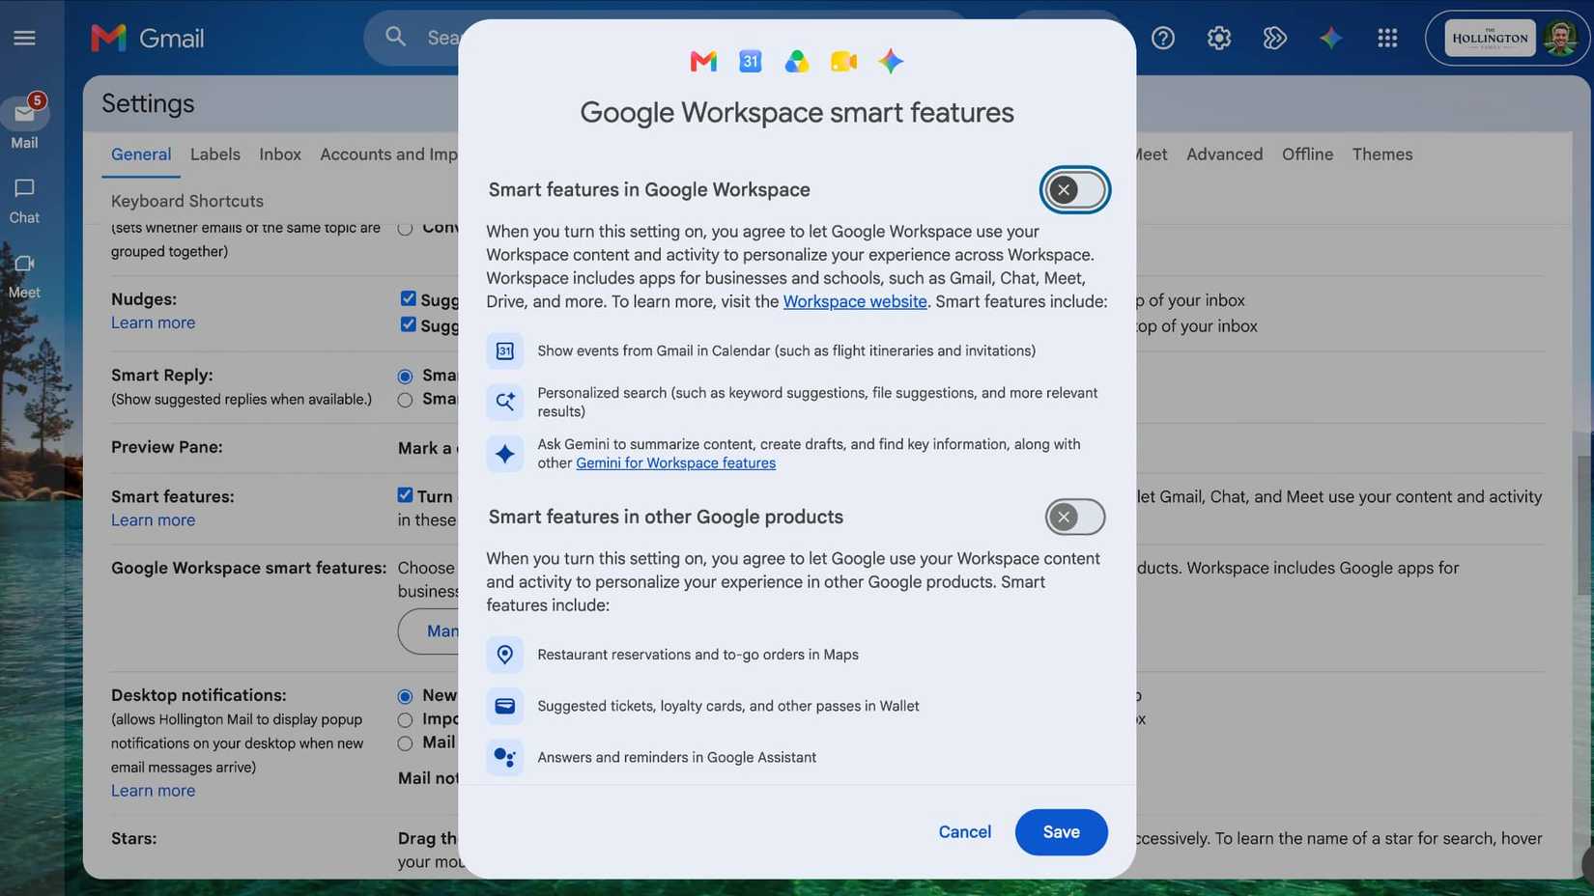Screen dimensions: 1594x896
Task: Open Chat in the sidebar
Action: [24, 200]
